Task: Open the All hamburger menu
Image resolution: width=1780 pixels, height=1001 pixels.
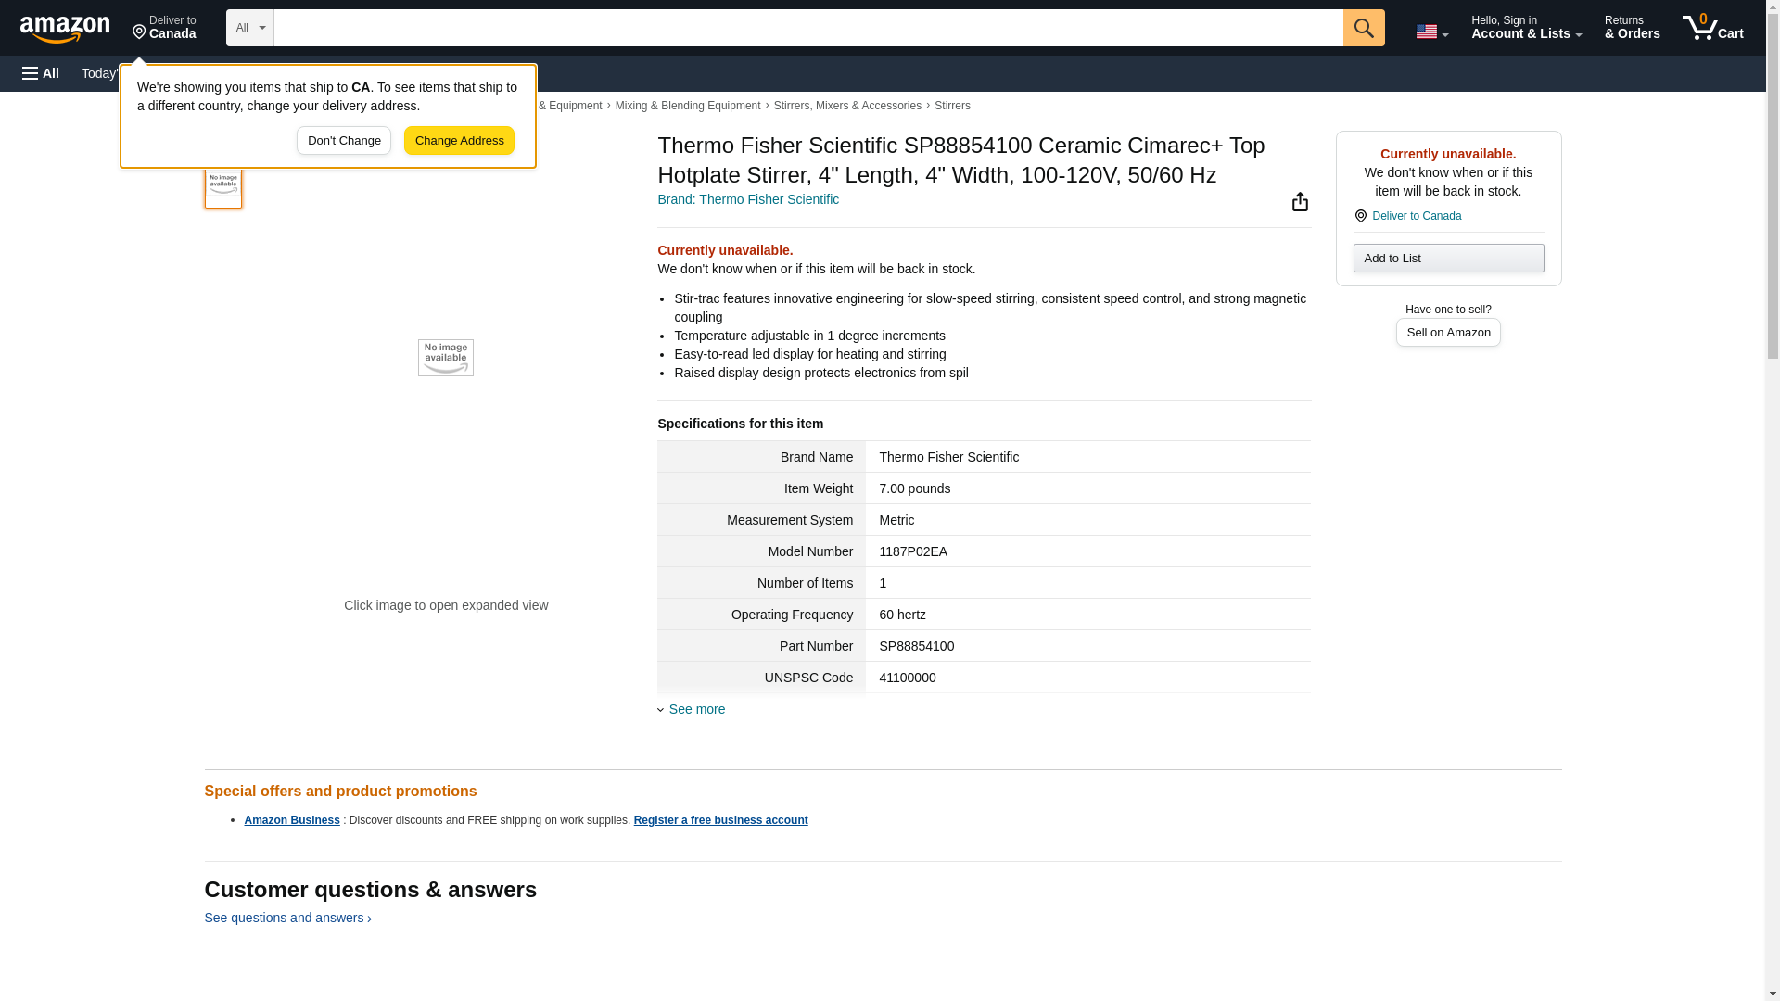Action: click(41, 73)
